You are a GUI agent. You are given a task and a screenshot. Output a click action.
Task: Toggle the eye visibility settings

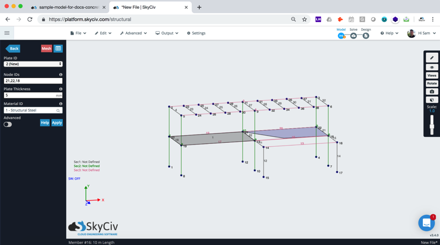coord(432,68)
